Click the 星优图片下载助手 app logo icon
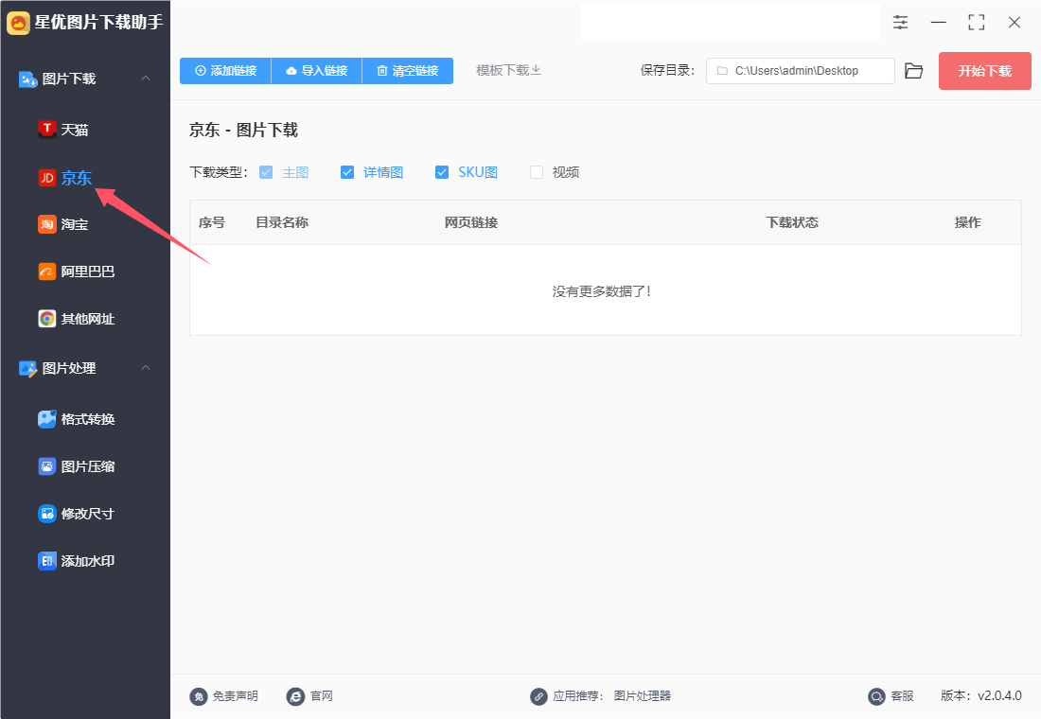The image size is (1041, 719). 19,23
